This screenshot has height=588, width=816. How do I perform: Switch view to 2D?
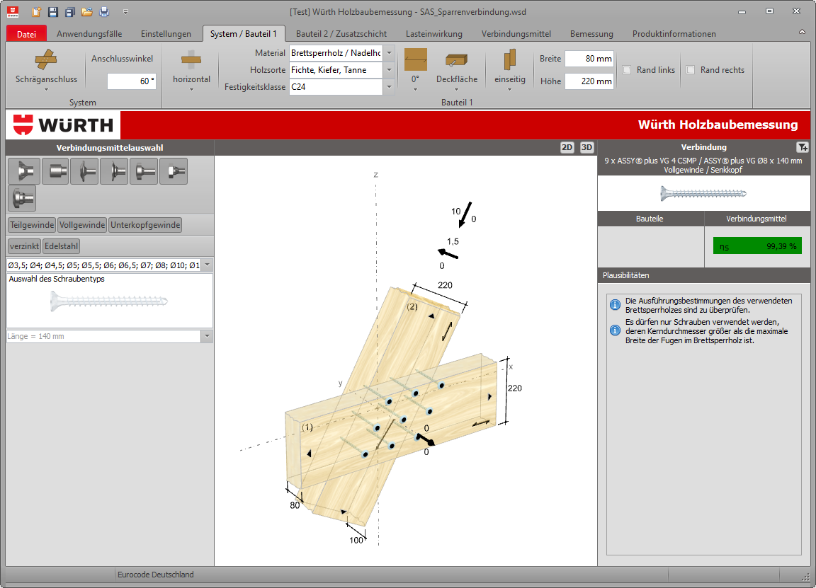click(x=567, y=147)
